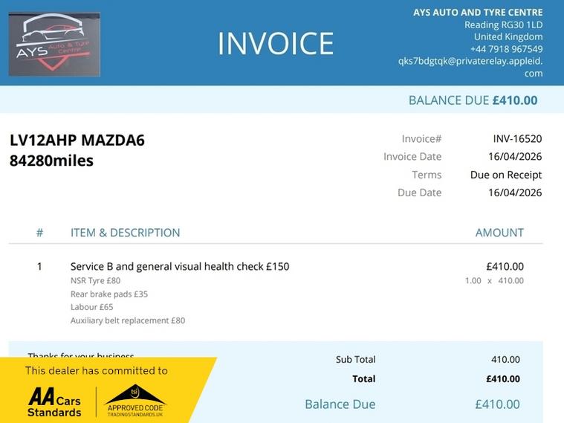Click the yellow 'This dealer has committed to' banner
The width and height of the screenshot is (564, 423).
(97, 370)
